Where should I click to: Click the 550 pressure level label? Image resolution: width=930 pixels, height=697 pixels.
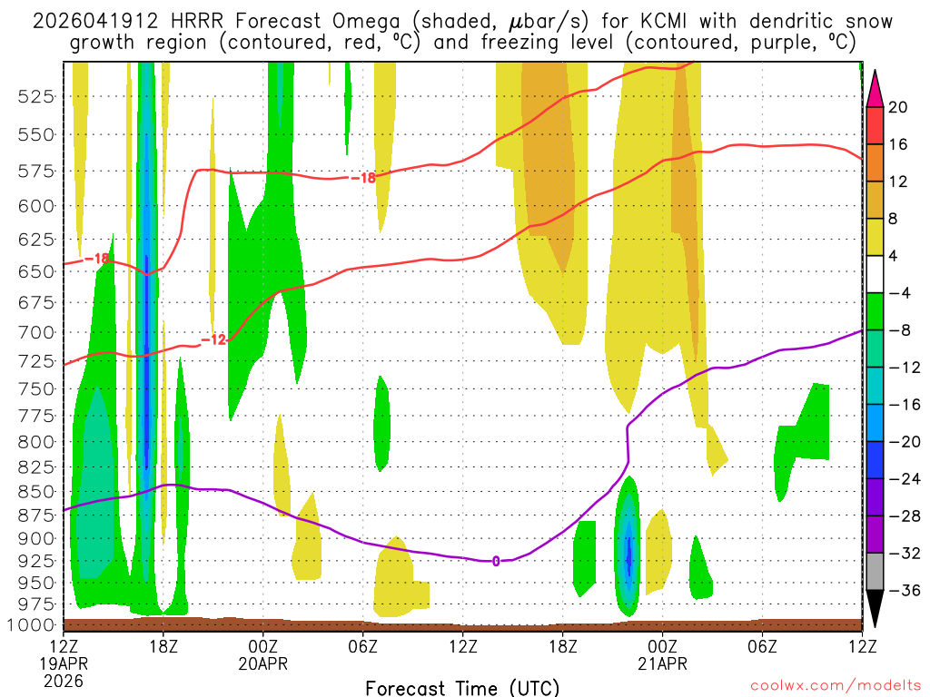[x=36, y=134]
